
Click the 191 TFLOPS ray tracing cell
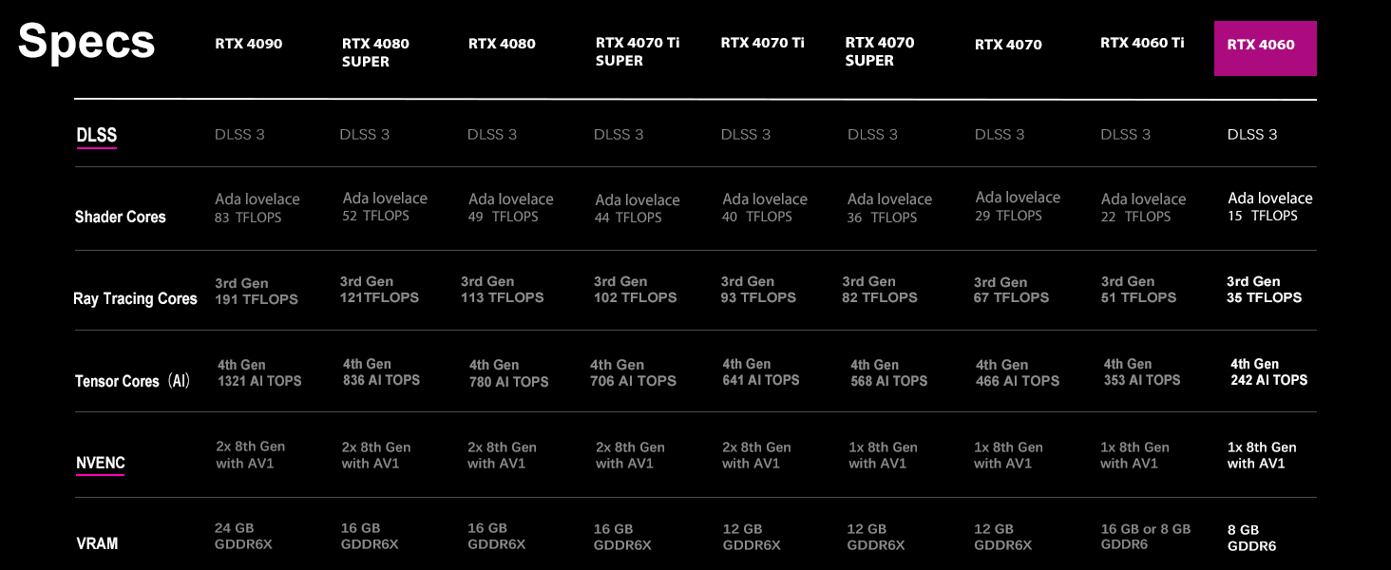click(x=256, y=299)
